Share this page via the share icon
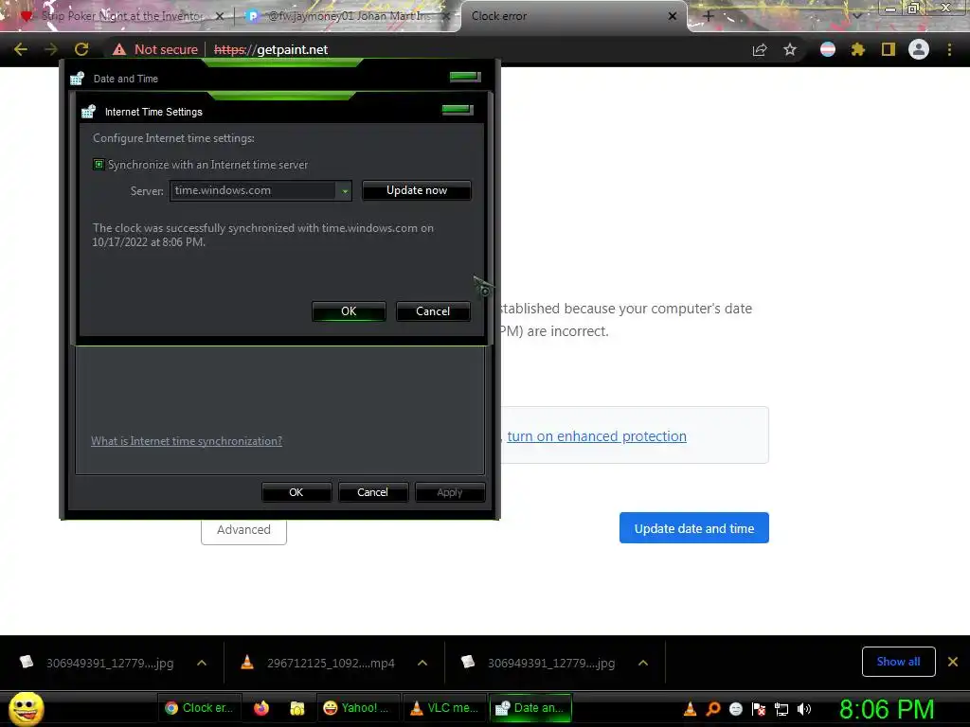 point(760,49)
